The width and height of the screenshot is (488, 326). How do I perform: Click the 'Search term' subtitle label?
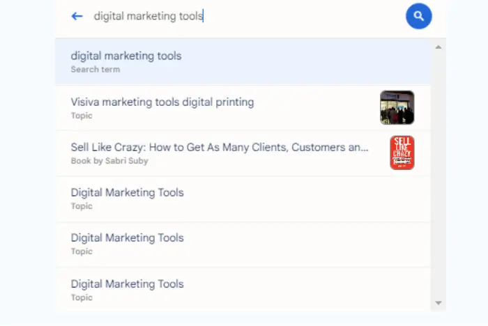click(x=95, y=70)
